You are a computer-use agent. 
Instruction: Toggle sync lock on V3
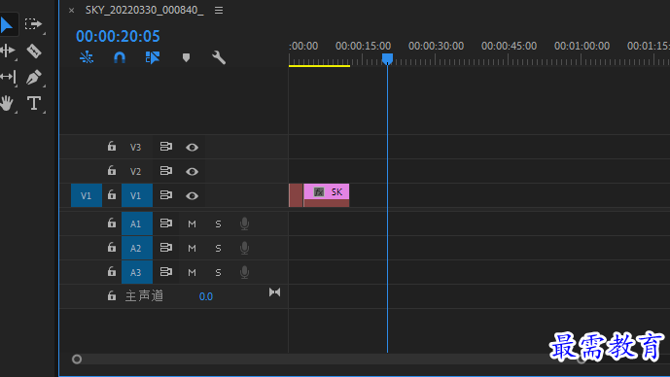tap(165, 147)
